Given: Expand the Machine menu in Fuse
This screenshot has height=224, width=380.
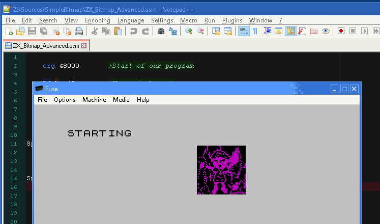Looking at the screenshot, I should click(94, 100).
